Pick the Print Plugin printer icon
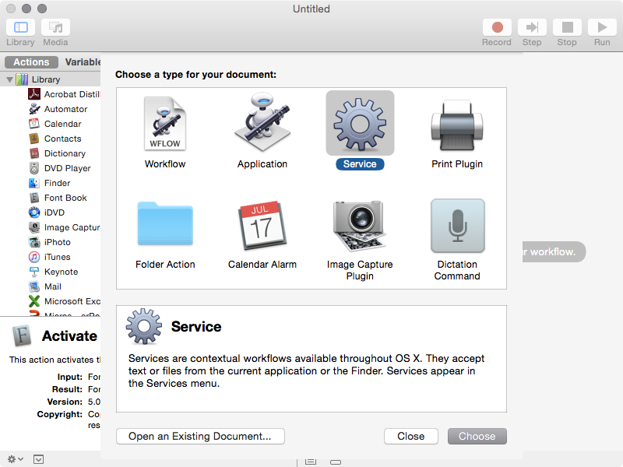 click(457, 123)
